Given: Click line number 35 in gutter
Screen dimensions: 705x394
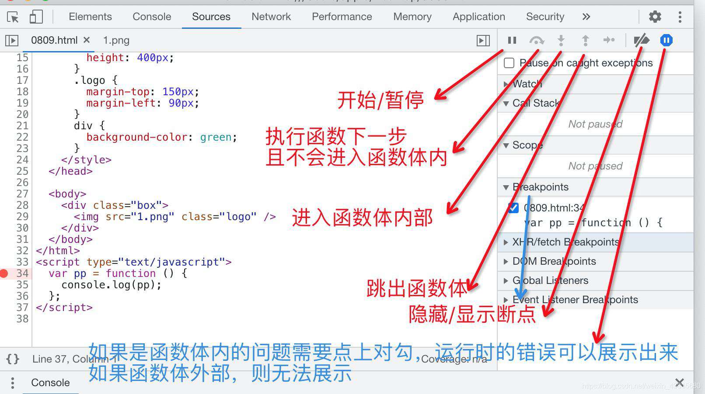Looking at the screenshot, I should [22, 285].
